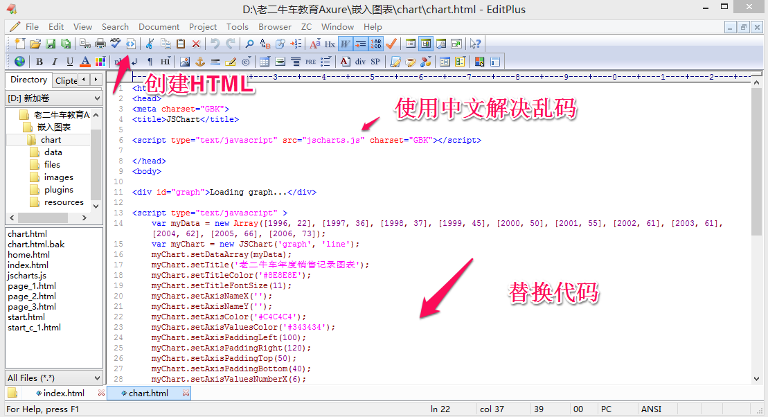The height and width of the screenshot is (417, 768).
Task: Click the ANSI encoding in status bar
Action: [x=651, y=409]
